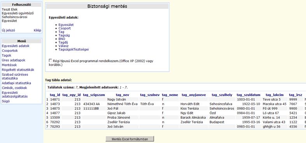The height and width of the screenshot is (143, 306).
Task: Open the Tagság backup link
Action: 64,35
